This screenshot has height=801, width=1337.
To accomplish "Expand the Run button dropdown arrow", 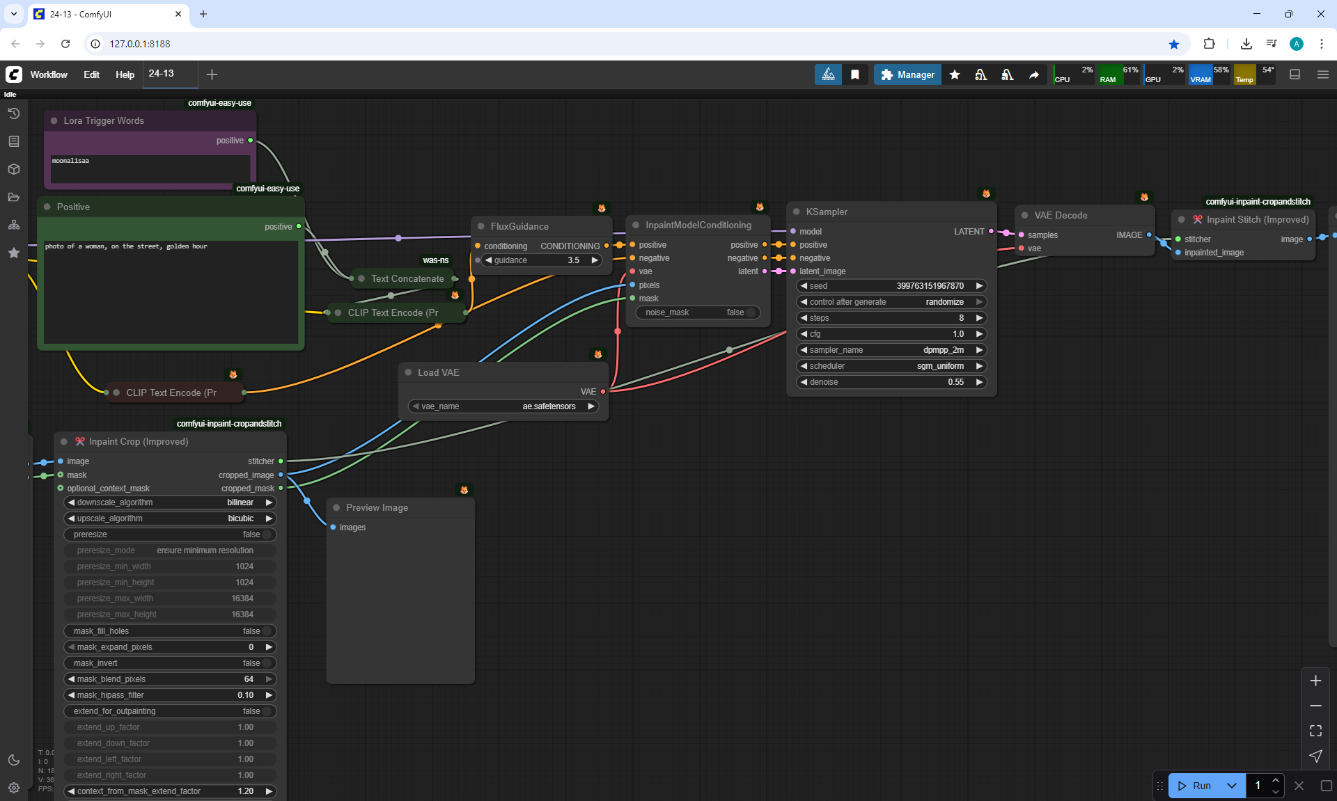I will tap(1231, 786).
